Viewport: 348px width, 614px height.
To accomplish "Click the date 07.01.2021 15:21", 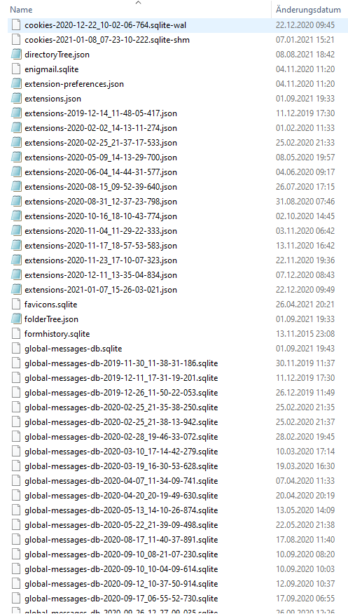I will click(x=305, y=40).
